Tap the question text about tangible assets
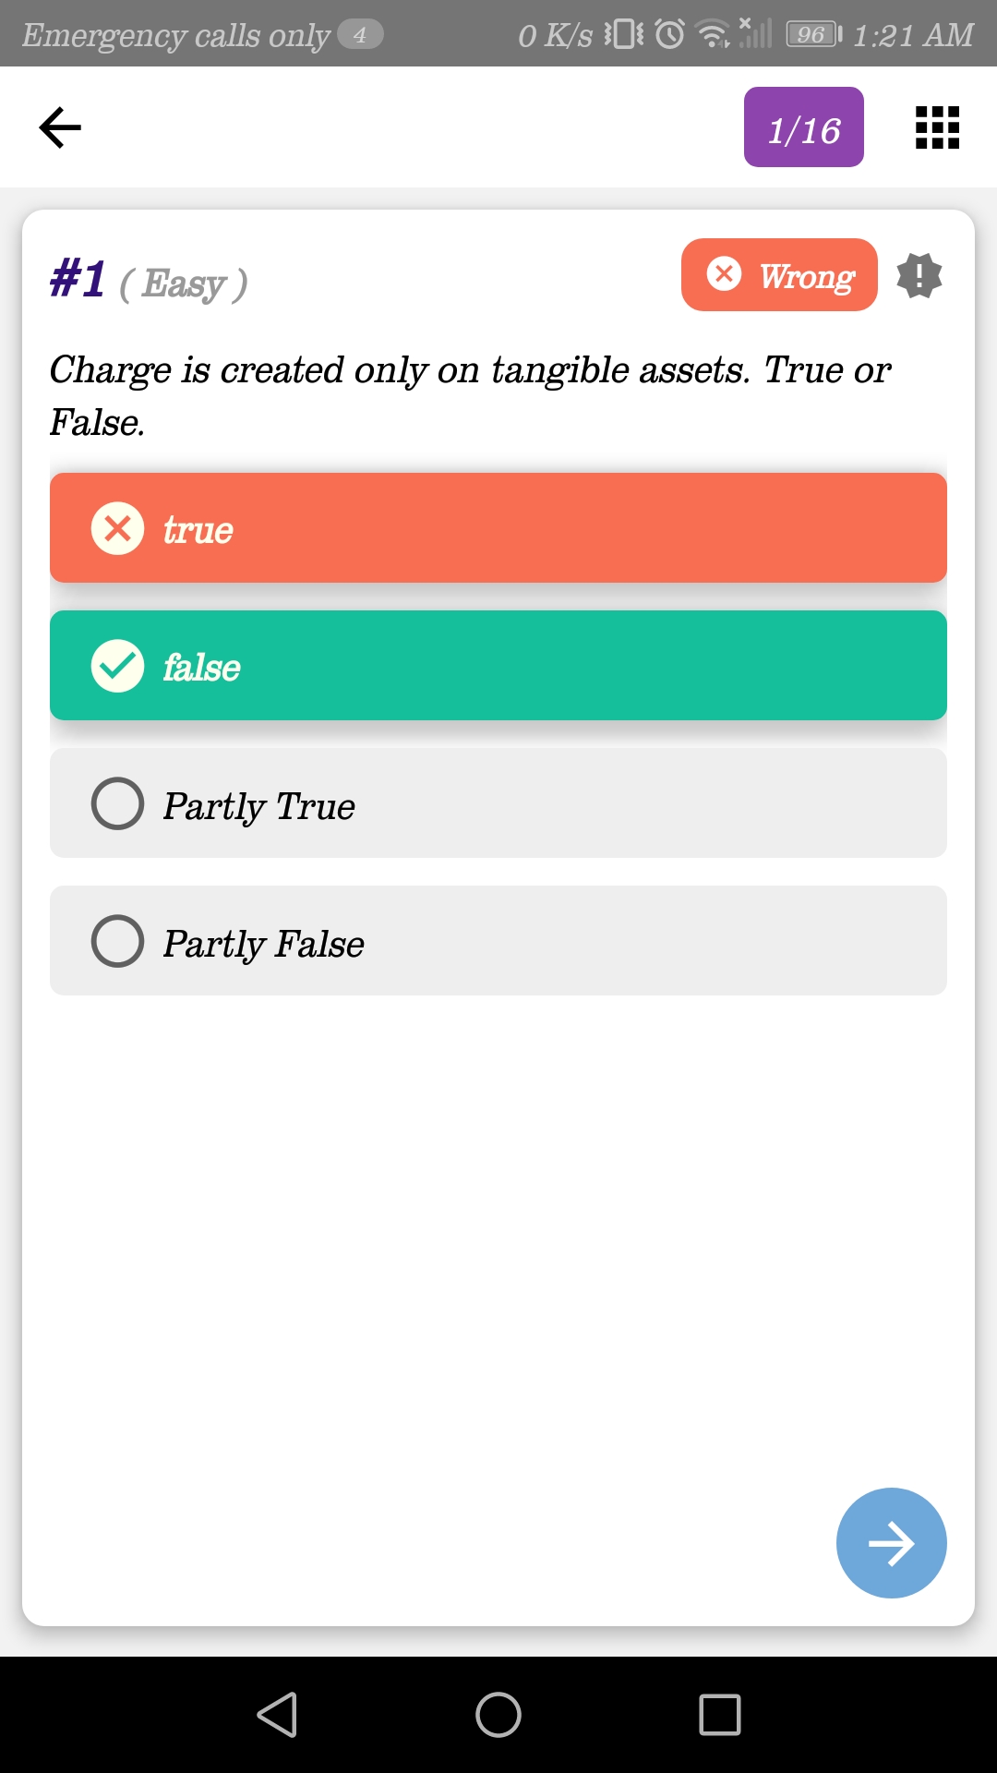Screen dimensions: 997x1773 point(469,395)
